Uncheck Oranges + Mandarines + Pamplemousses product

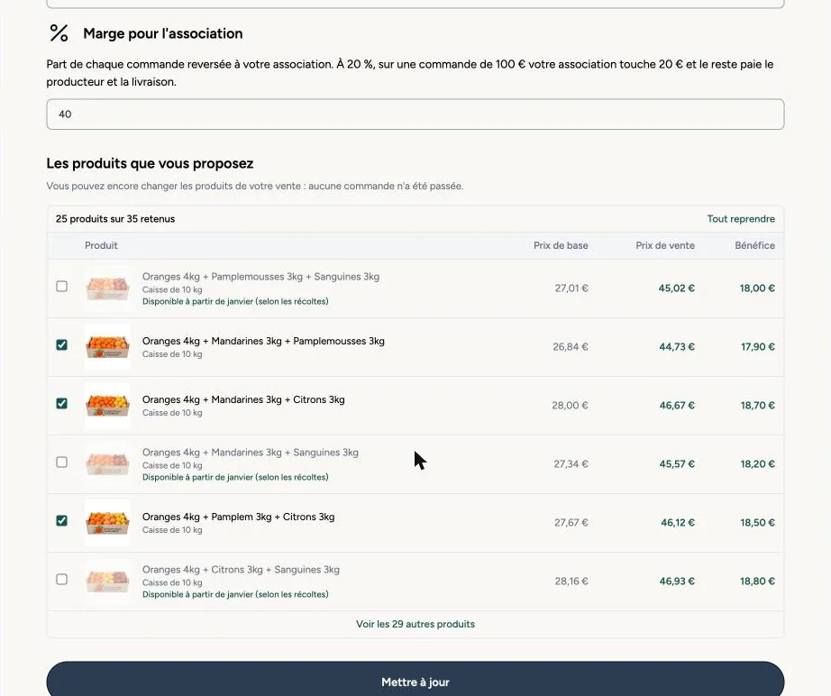tap(62, 345)
